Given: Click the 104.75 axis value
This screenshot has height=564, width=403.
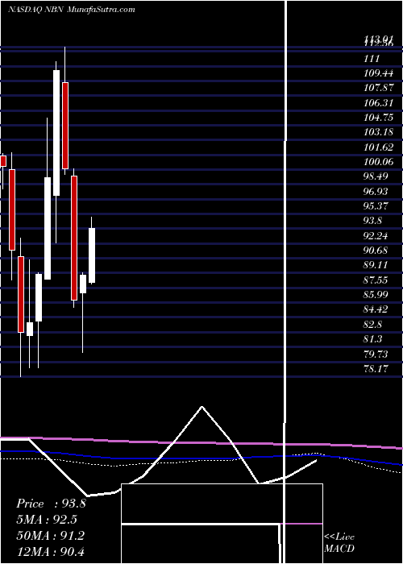Looking at the screenshot, I should pyautogui.click(x=378, y=118).
